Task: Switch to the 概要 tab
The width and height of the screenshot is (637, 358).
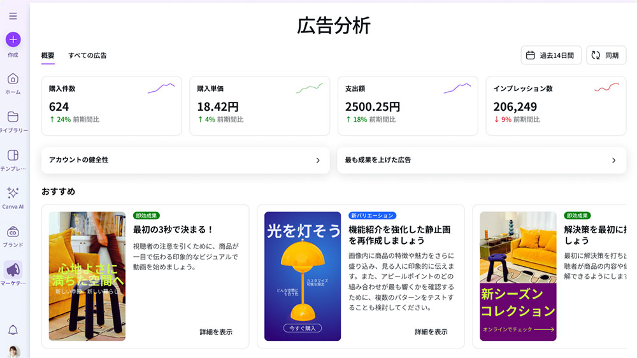Action: click(48, 55)
